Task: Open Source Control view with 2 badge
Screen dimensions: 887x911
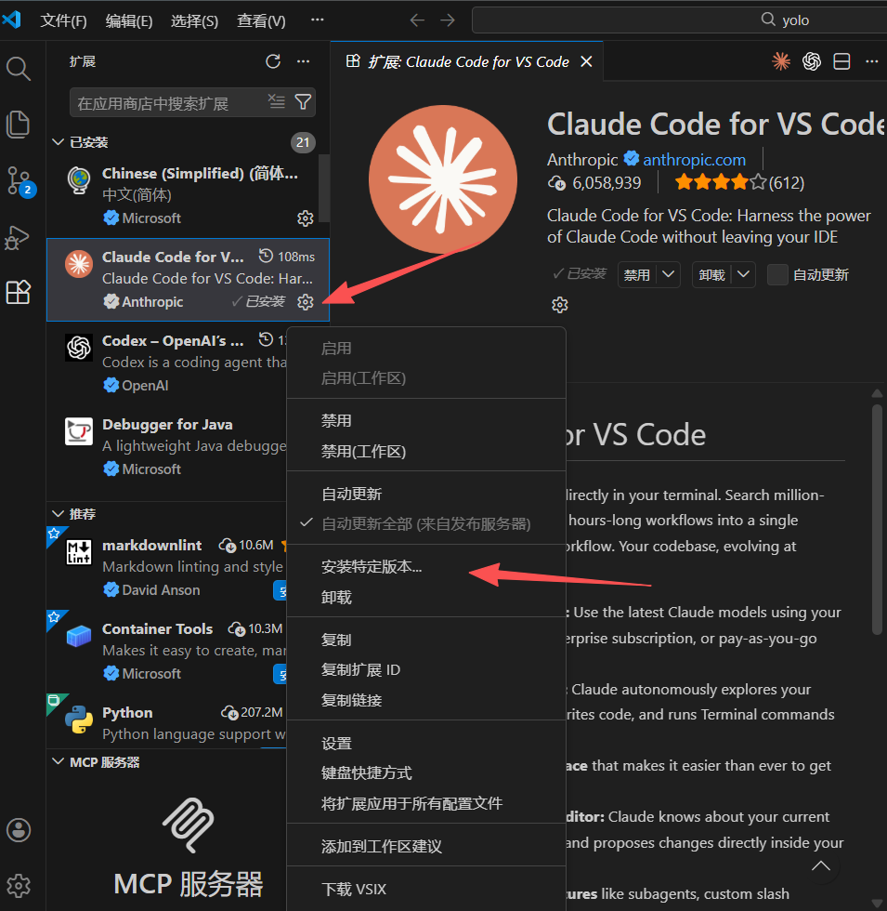Action: point(20,181)
